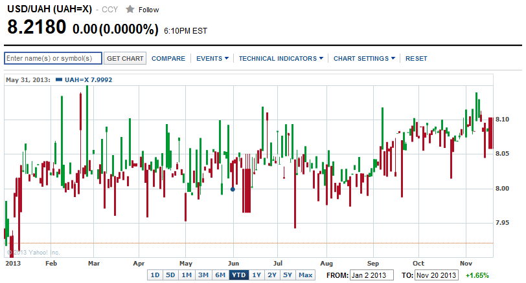Click the Nov x-axis label
This screenshot has height=283, width=526.
pyautogui.click(x=466, y=263)
